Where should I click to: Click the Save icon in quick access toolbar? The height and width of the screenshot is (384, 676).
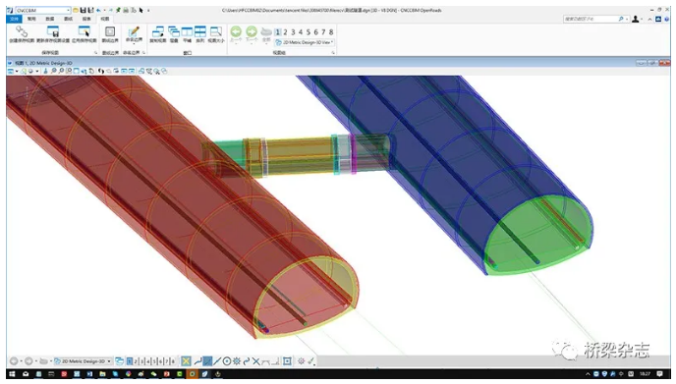[x=83, y=10]
